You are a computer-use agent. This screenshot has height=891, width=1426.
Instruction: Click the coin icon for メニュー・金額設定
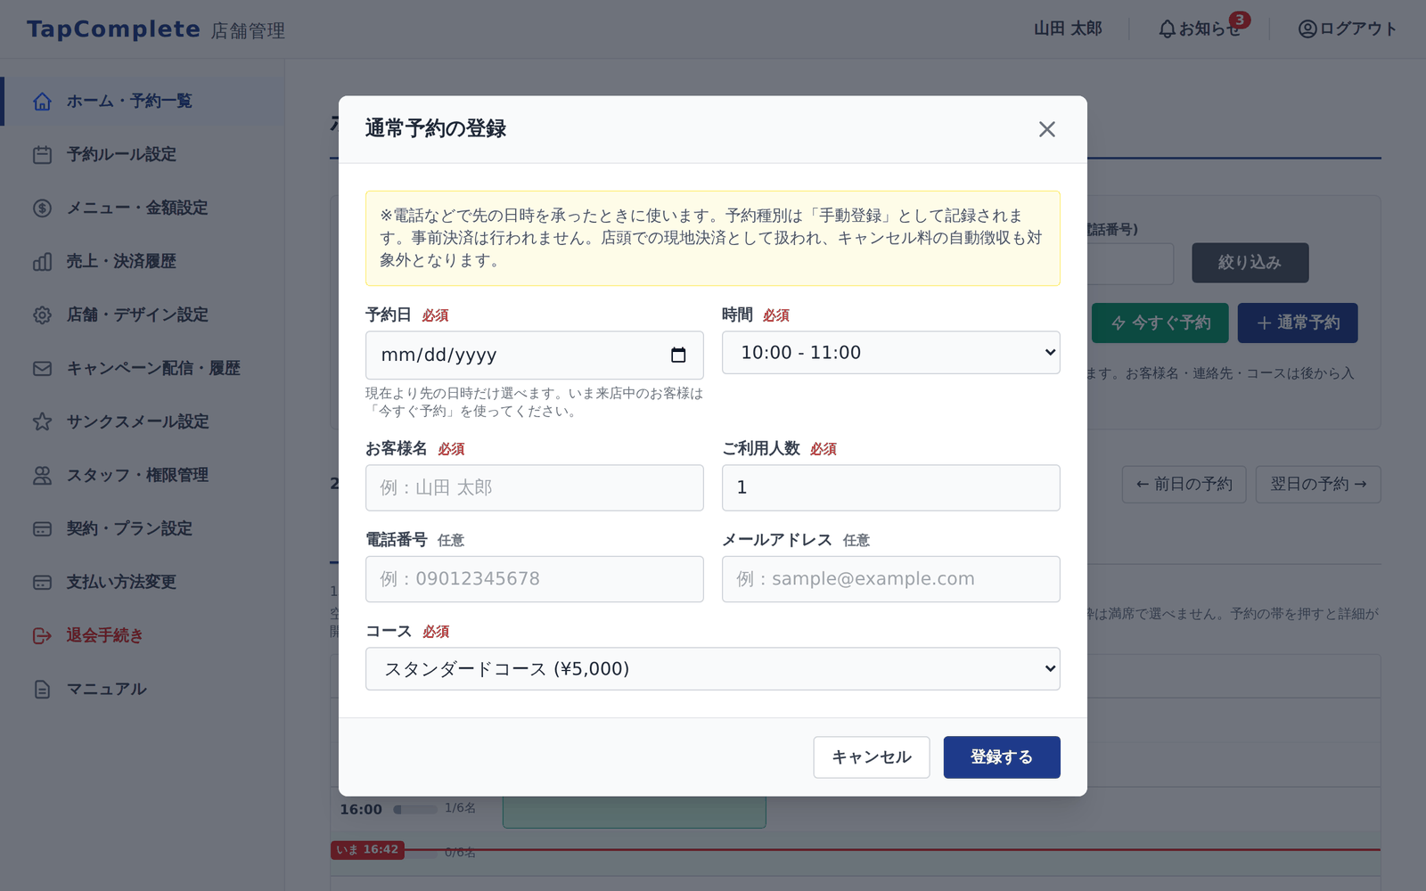[x=42, y=208]
